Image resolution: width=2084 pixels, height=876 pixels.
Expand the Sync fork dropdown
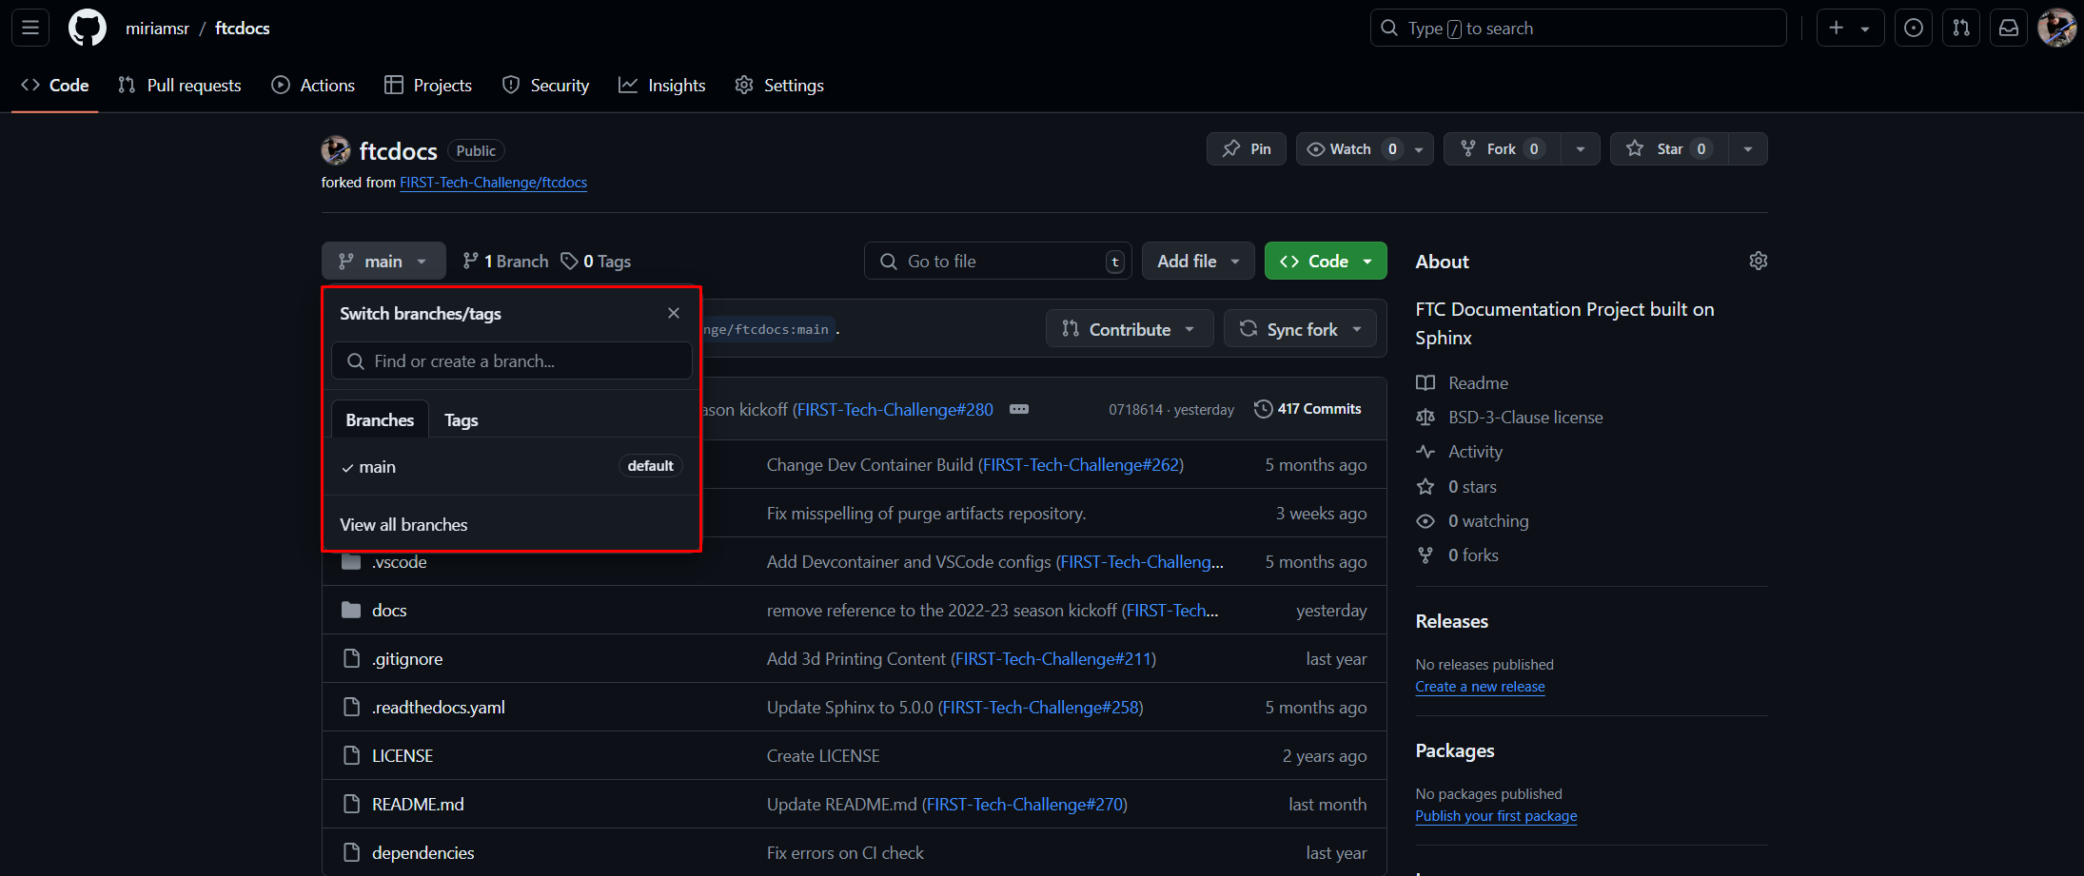click(1300, 329)
